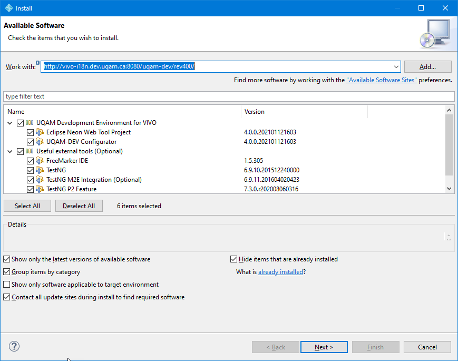Enable Show only software applicable to target environment
458x361 pixels.
7,285
